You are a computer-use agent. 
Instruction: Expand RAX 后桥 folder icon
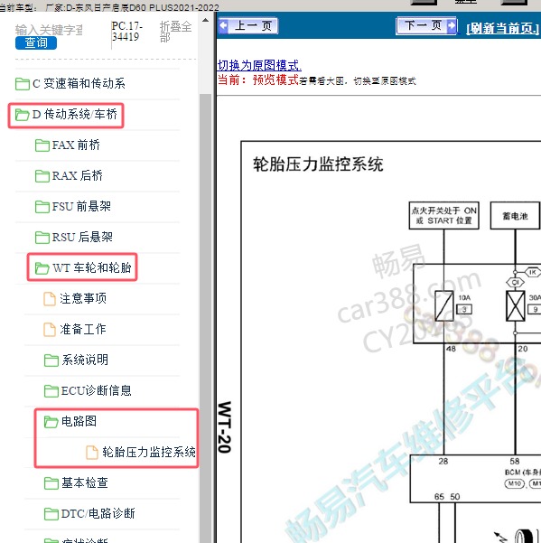tap(42, 176)
